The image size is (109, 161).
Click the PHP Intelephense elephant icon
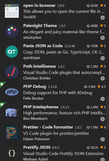pyautogui.click(x=12, y=112)
